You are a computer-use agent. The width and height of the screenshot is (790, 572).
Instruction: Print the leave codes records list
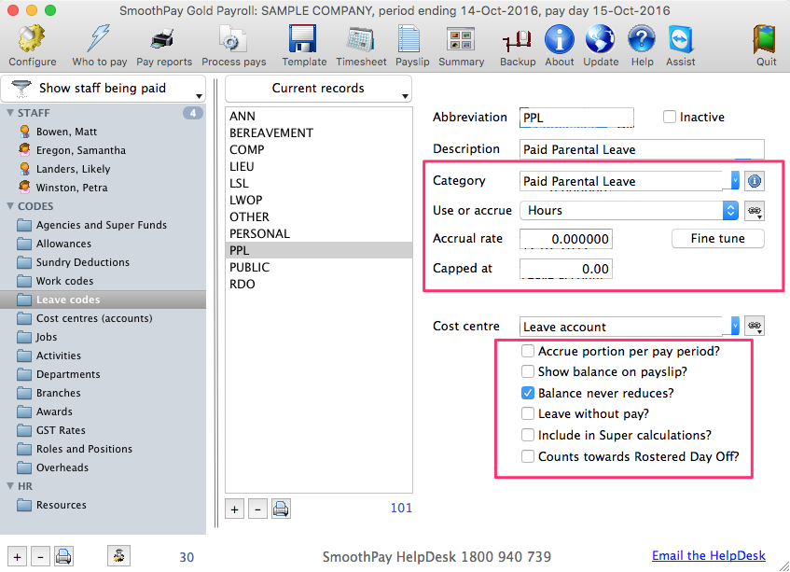click(x=281, y=509)
